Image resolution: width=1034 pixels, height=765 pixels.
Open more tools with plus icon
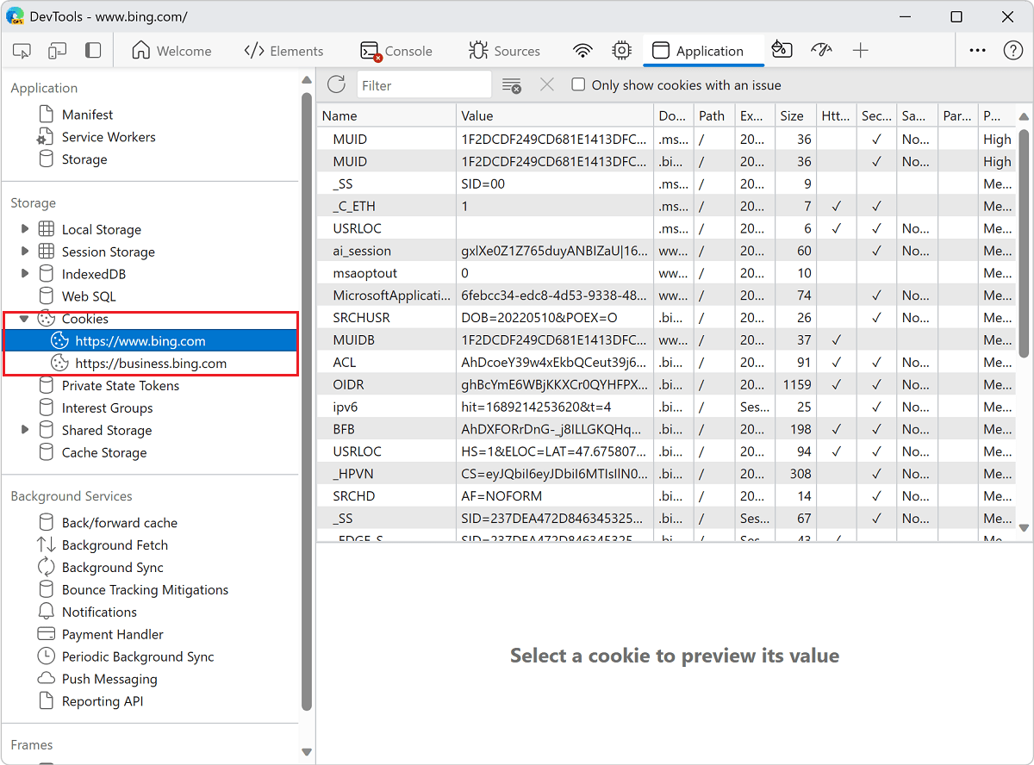(861, 51)
